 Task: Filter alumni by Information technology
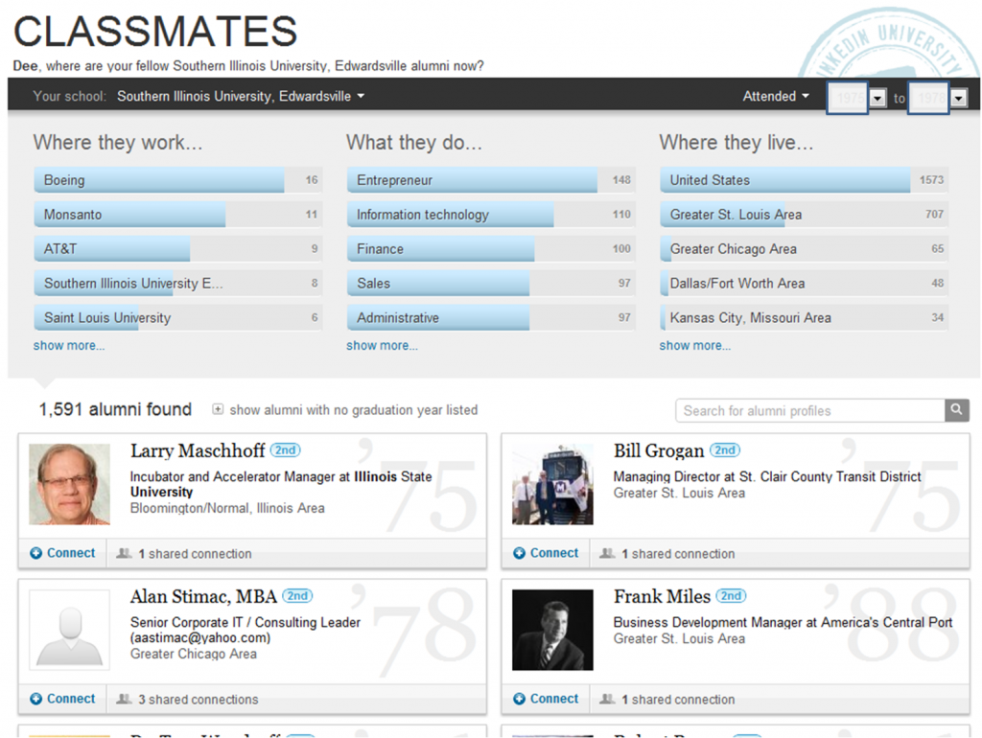(x=491, y=215)
